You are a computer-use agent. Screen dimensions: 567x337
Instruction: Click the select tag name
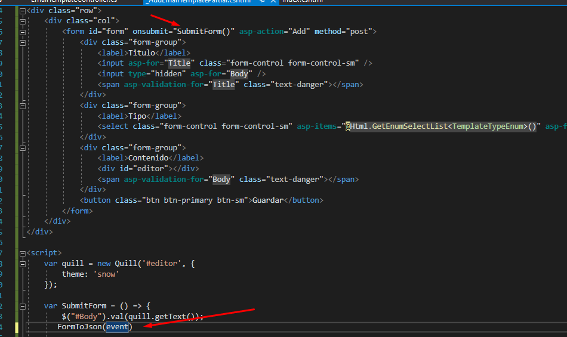coord(115,126)
